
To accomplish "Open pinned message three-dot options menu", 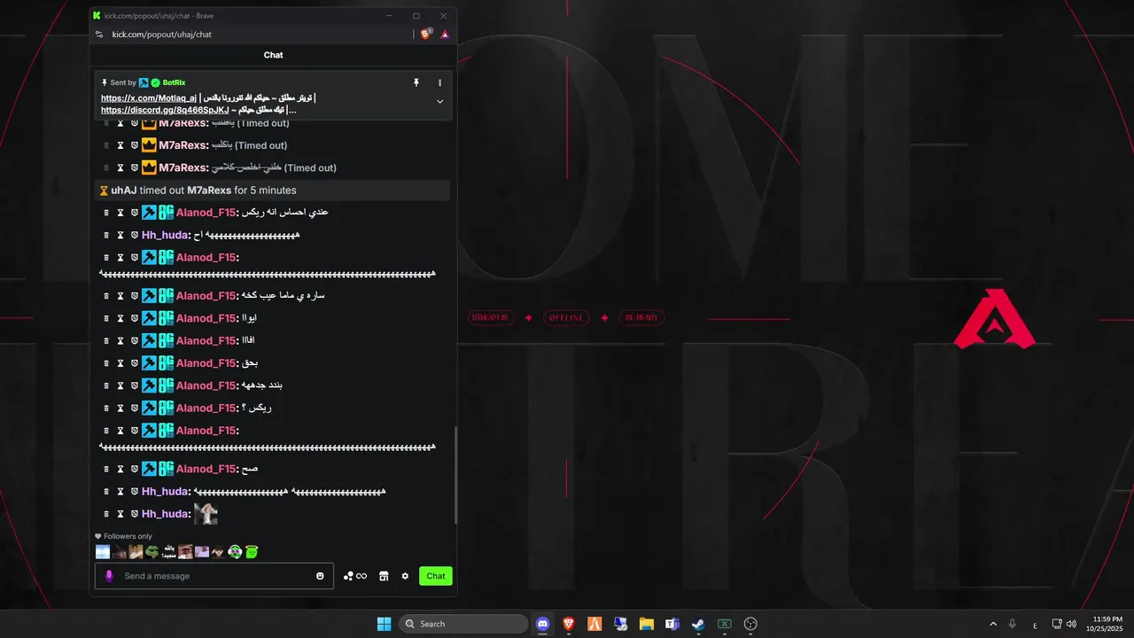I will [439, 82].
